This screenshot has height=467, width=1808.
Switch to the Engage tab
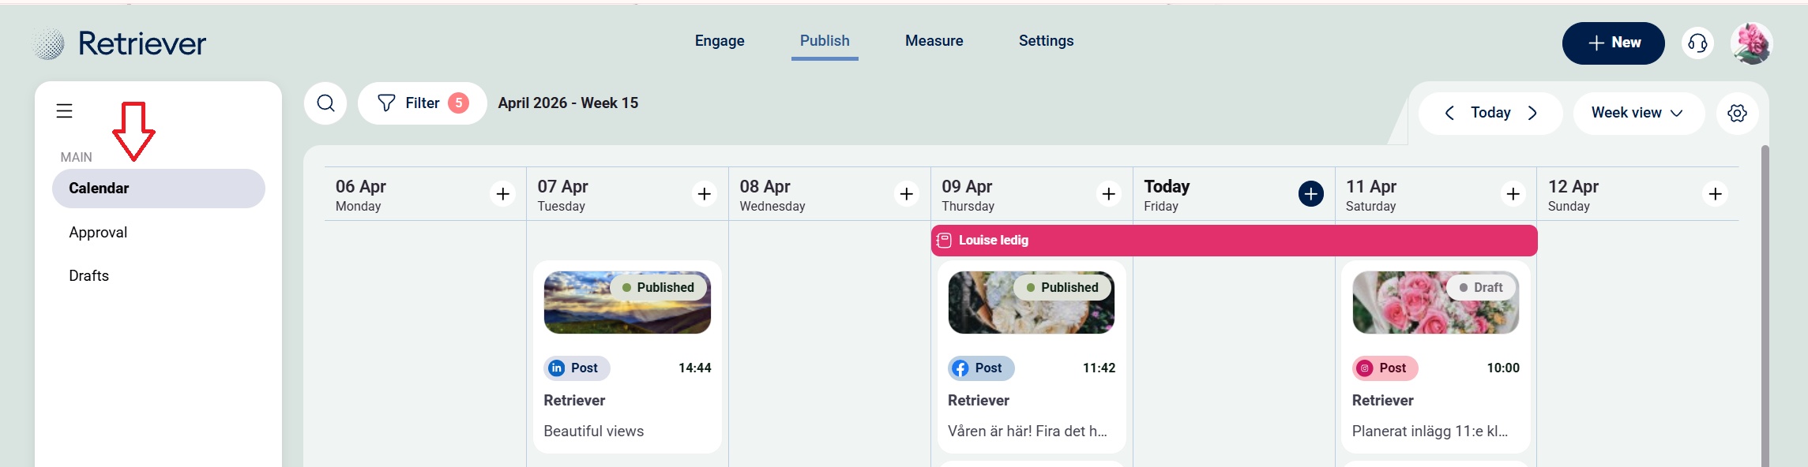click(x=720, y=41)
